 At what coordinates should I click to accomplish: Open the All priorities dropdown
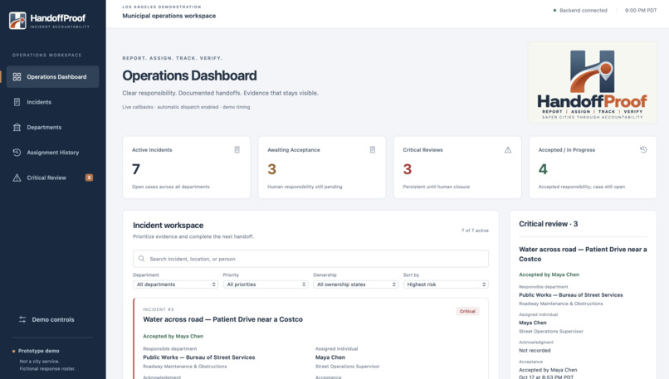(x=266, y=284)
